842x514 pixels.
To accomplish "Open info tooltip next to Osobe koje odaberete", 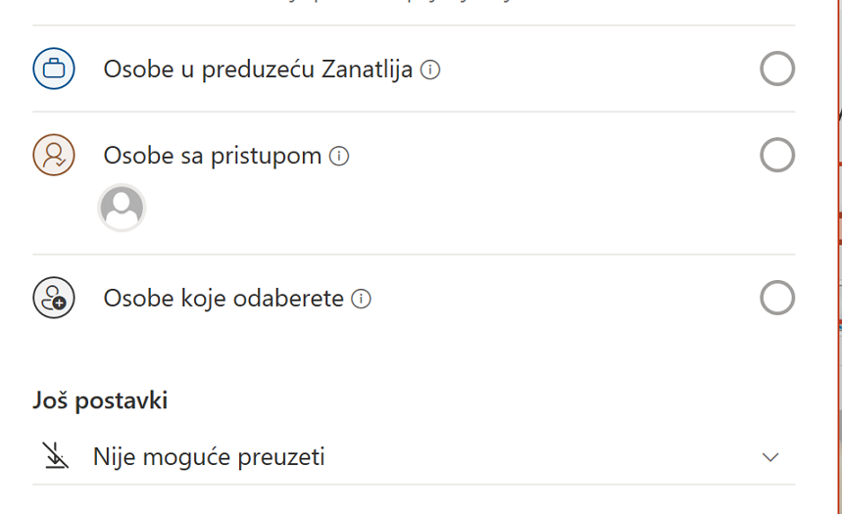I will click(361, 299).
